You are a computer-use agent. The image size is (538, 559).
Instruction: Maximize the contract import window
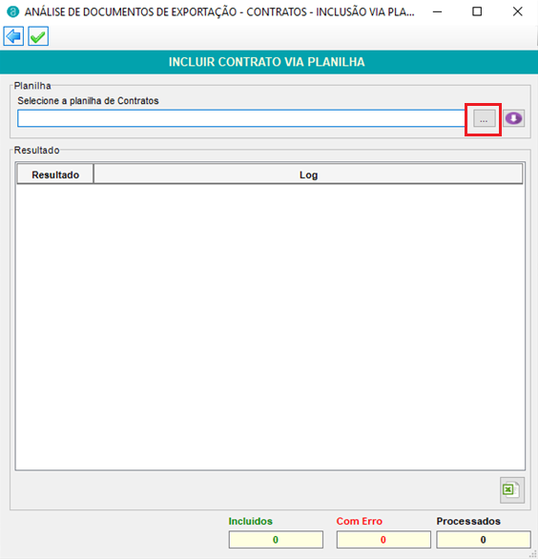point(477,11)
